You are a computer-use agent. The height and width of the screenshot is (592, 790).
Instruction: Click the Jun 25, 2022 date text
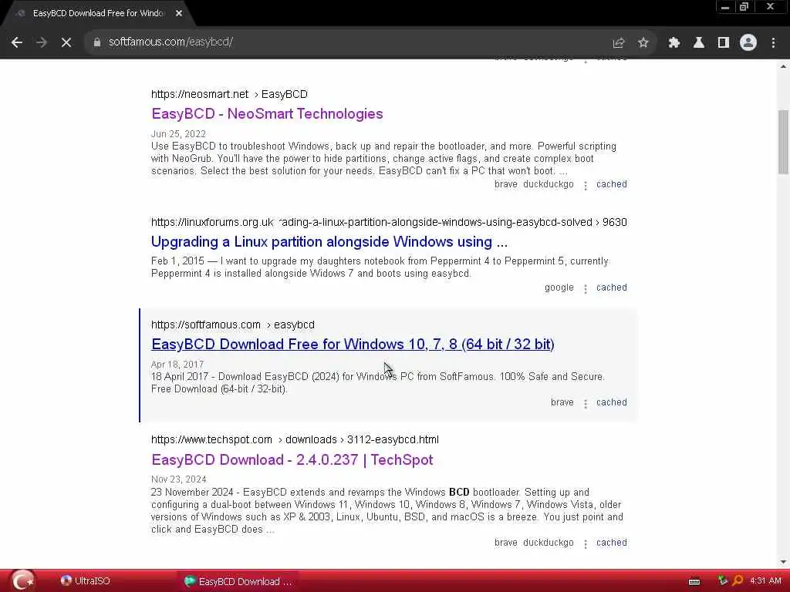tap(178, 134)
